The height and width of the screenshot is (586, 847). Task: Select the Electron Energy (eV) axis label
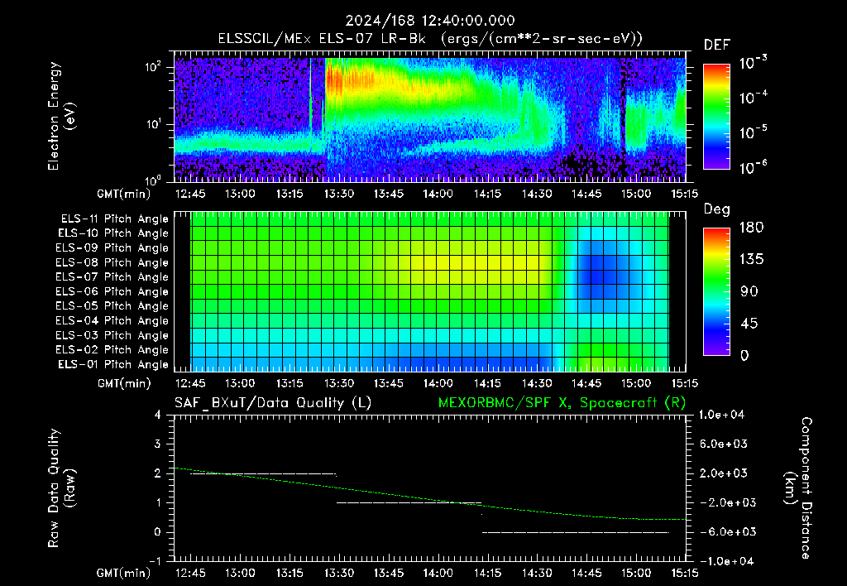click(61, 116)
